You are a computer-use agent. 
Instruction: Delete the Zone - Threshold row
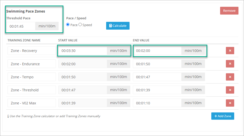pos(230,90)
